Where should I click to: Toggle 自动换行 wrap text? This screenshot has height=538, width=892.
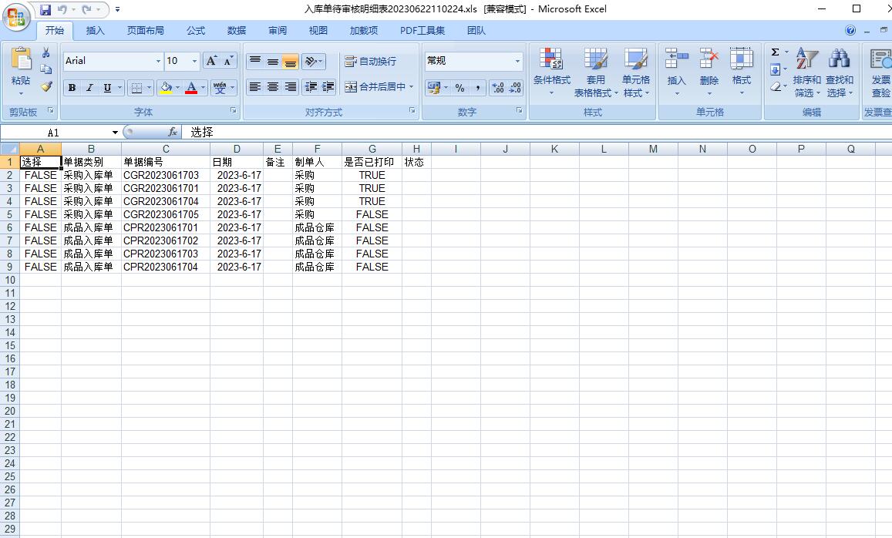tap(370, 61)
